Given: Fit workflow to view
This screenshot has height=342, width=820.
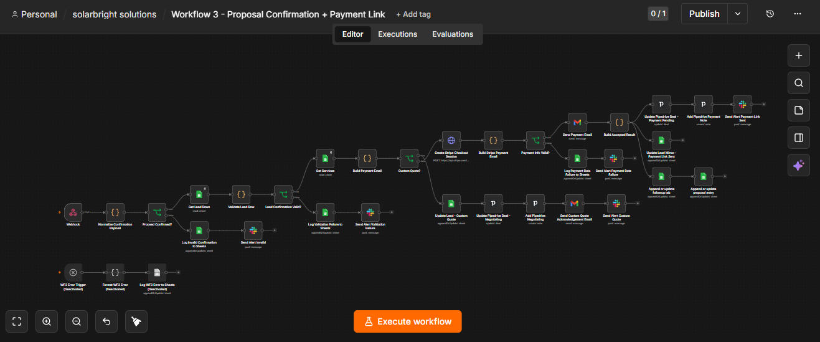Looking at the screenshot, I should click(17, 321).
